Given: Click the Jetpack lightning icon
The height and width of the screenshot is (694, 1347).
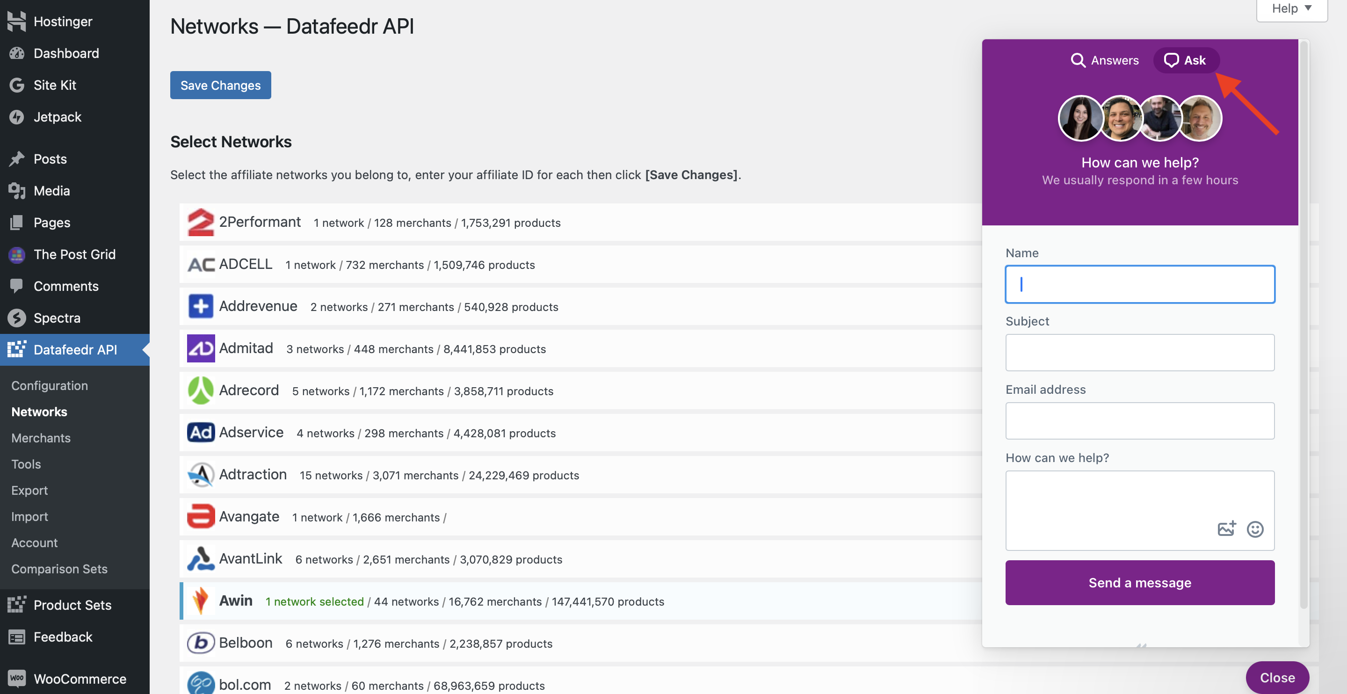Looking at the screenshot, I should (17, 116).
